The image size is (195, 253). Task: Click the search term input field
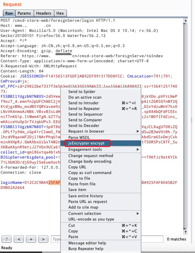[107, 239]
